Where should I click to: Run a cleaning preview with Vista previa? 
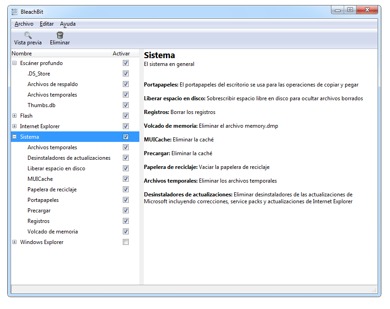tap(27, 38)
